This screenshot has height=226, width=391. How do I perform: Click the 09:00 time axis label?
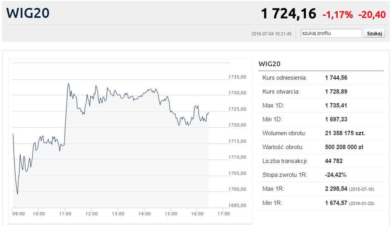(19, 214)
